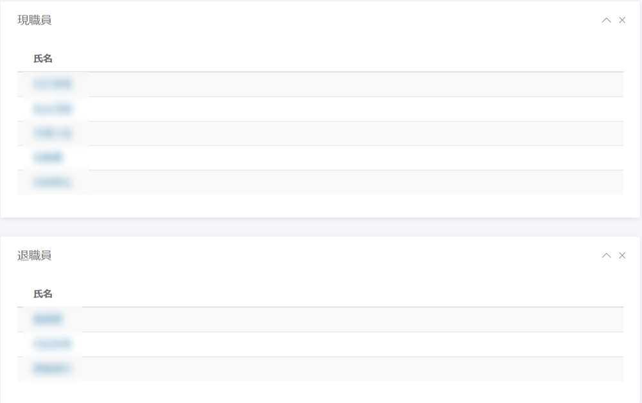Click the 退職員 panel title
The height and width of the screenshot is (403, 642).
point(35,255)
